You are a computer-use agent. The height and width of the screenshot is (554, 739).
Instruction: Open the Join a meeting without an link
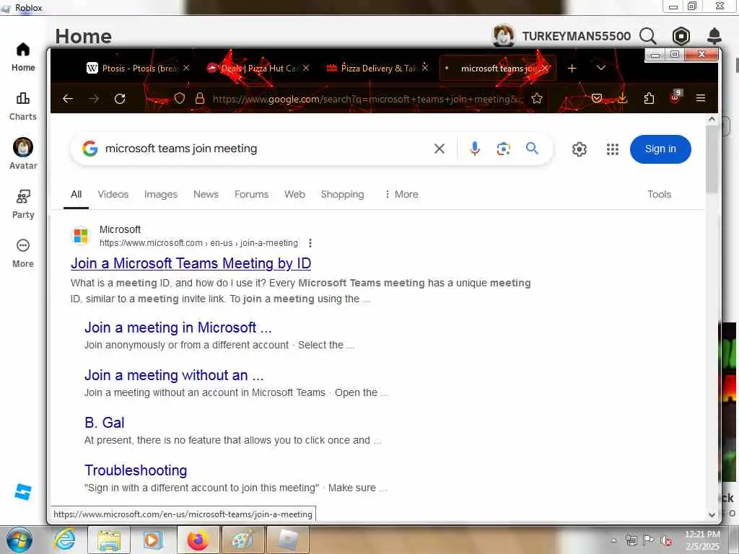(x=174, y=375)
